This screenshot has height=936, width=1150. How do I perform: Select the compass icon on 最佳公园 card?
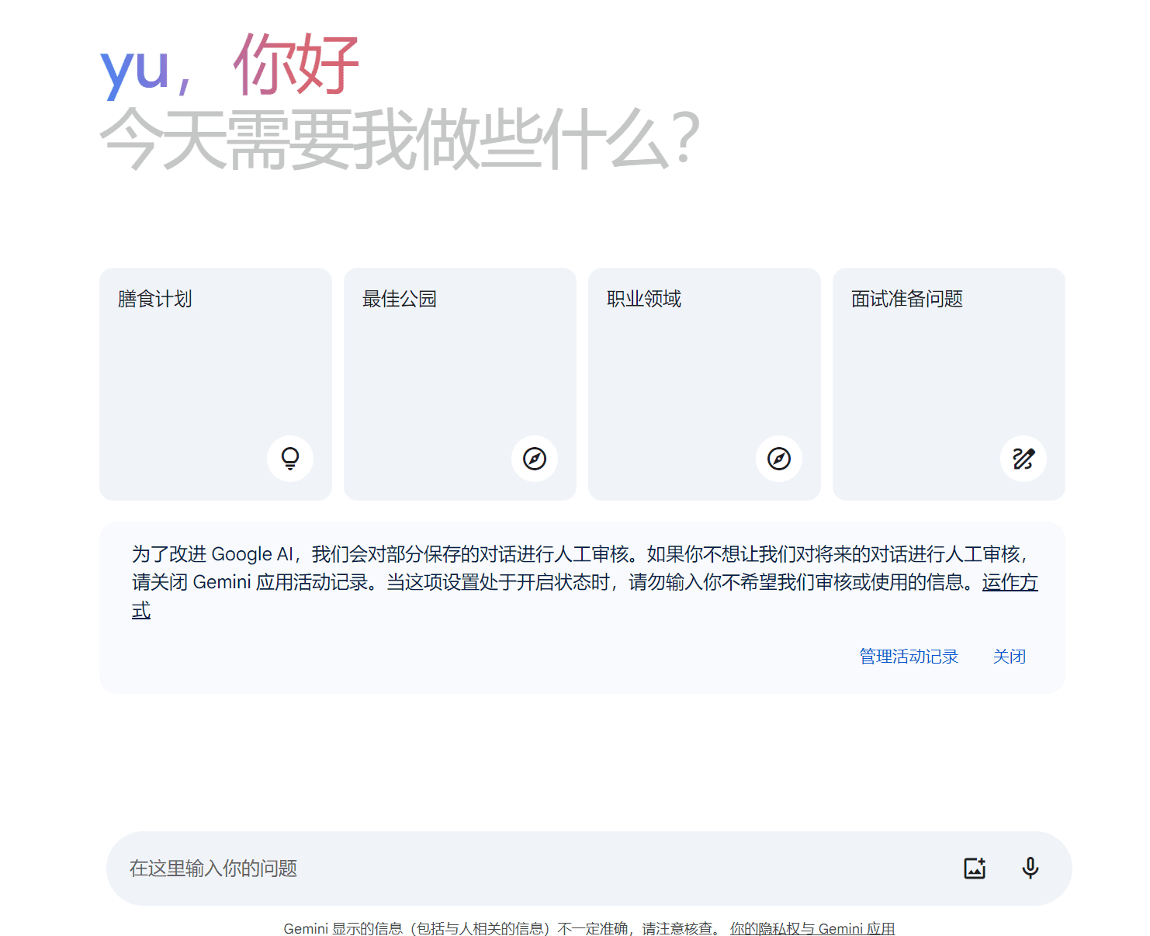point(535,459)
